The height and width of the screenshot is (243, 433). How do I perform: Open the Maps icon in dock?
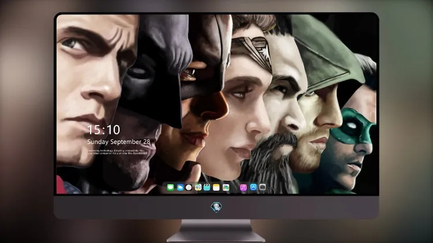pyautogui.click(x=198, y=187)
